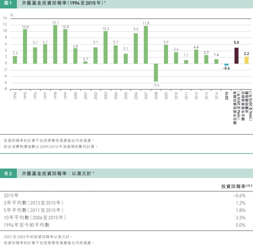Viewport: 253px width, 245px height.
Task: Click the 表2 table tag
Action: click(8, 174)
